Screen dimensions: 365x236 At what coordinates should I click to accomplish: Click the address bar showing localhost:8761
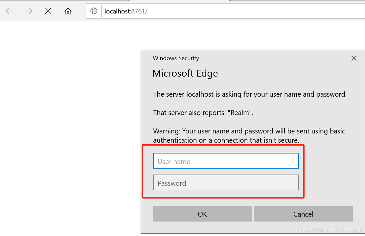click(126, 11)
